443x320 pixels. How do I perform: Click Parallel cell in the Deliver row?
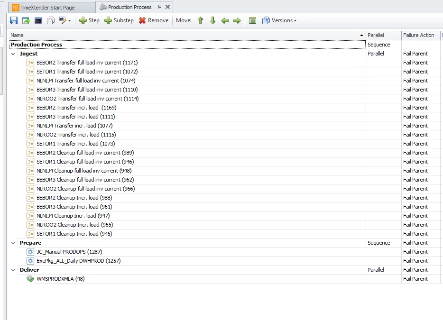pos(383,270)
